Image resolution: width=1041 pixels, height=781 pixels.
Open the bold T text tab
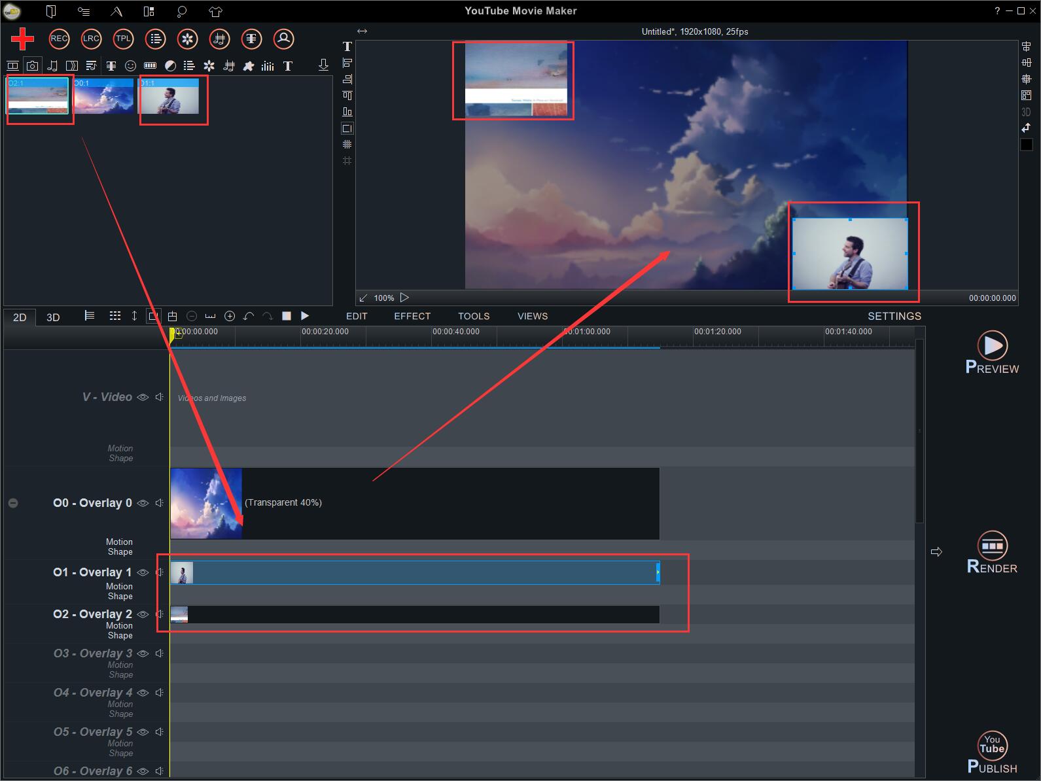[288, 65]
